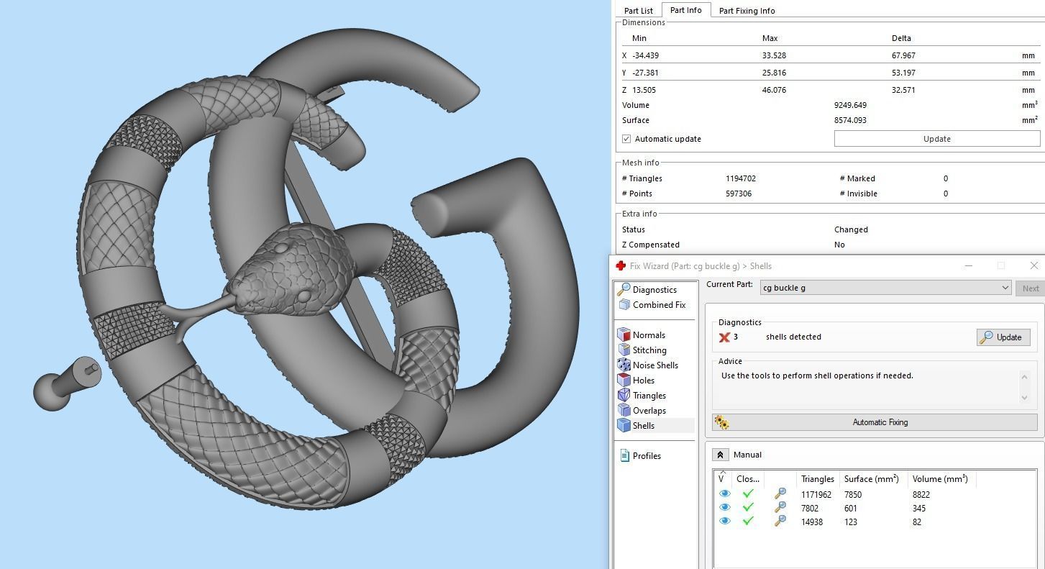Click the magnifier icon for 14938-triangle shell
Image resolution: width=1045 pixels, height=569 pixels.
tap(780, 522)
